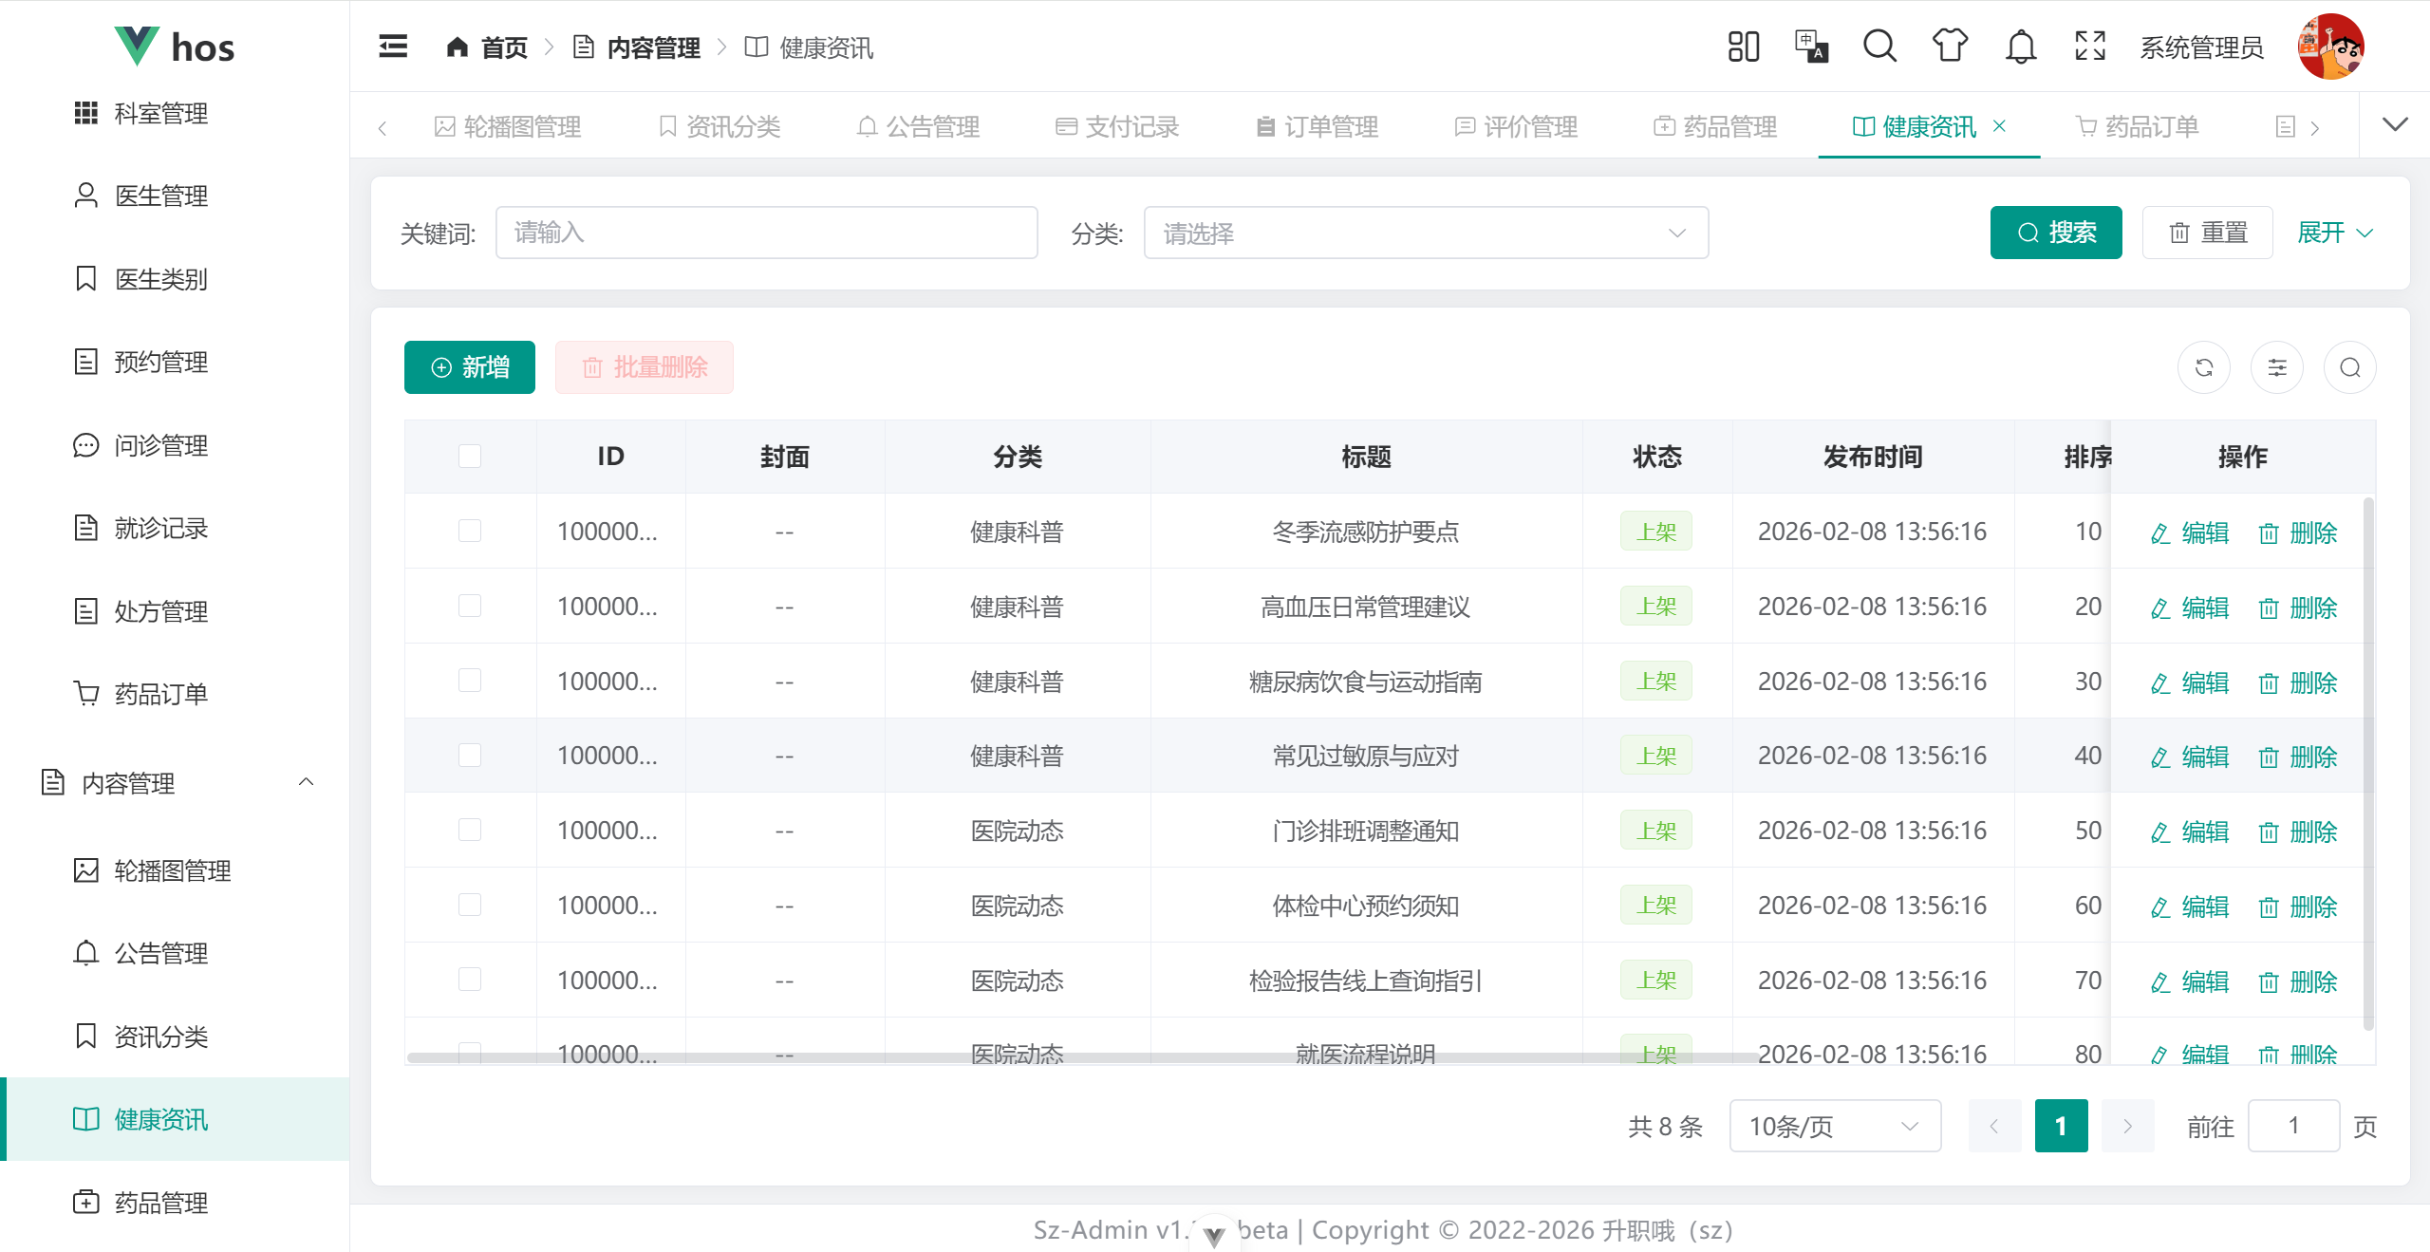Open table column settings icon
2430x1252 pixels.
click(x=2277, y=367)
